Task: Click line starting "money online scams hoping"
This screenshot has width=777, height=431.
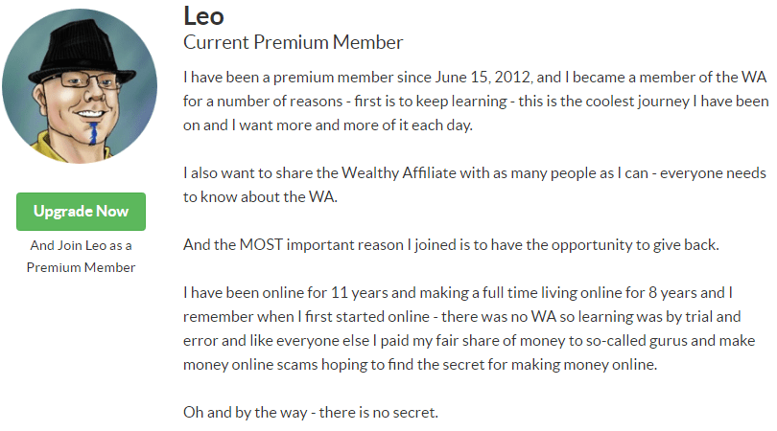Action: tap(420, 365)
